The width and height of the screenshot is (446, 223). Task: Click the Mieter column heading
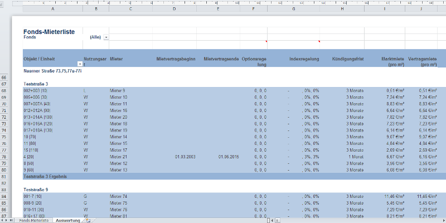pos(117,59)
